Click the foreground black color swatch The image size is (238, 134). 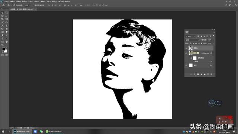tap(3, 49)
